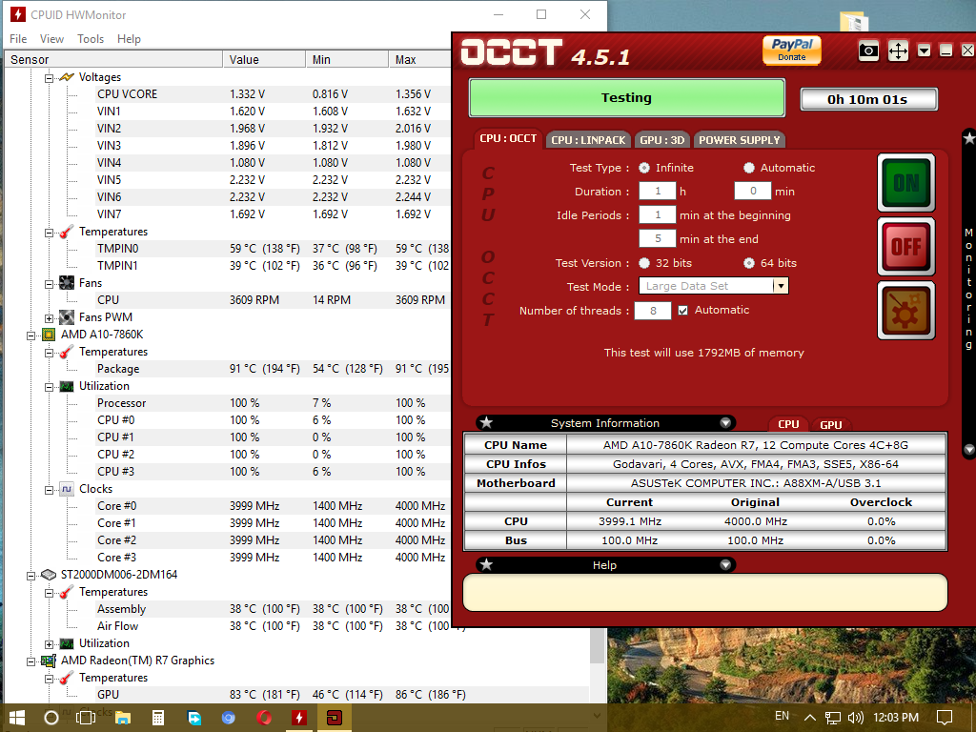Select Infinite test type radio
976x732 pixels.
pyautogui.click(x=644, y=168)
